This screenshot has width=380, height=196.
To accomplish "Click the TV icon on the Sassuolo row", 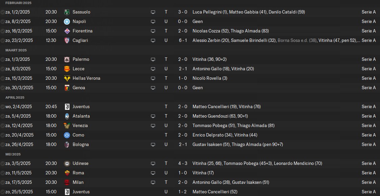I will [x=153, y=12].
